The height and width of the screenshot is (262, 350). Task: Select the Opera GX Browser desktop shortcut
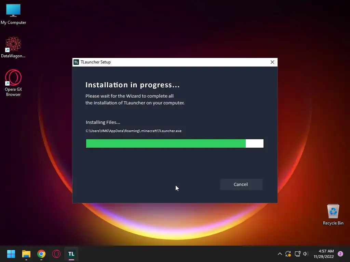click(13, 83)
